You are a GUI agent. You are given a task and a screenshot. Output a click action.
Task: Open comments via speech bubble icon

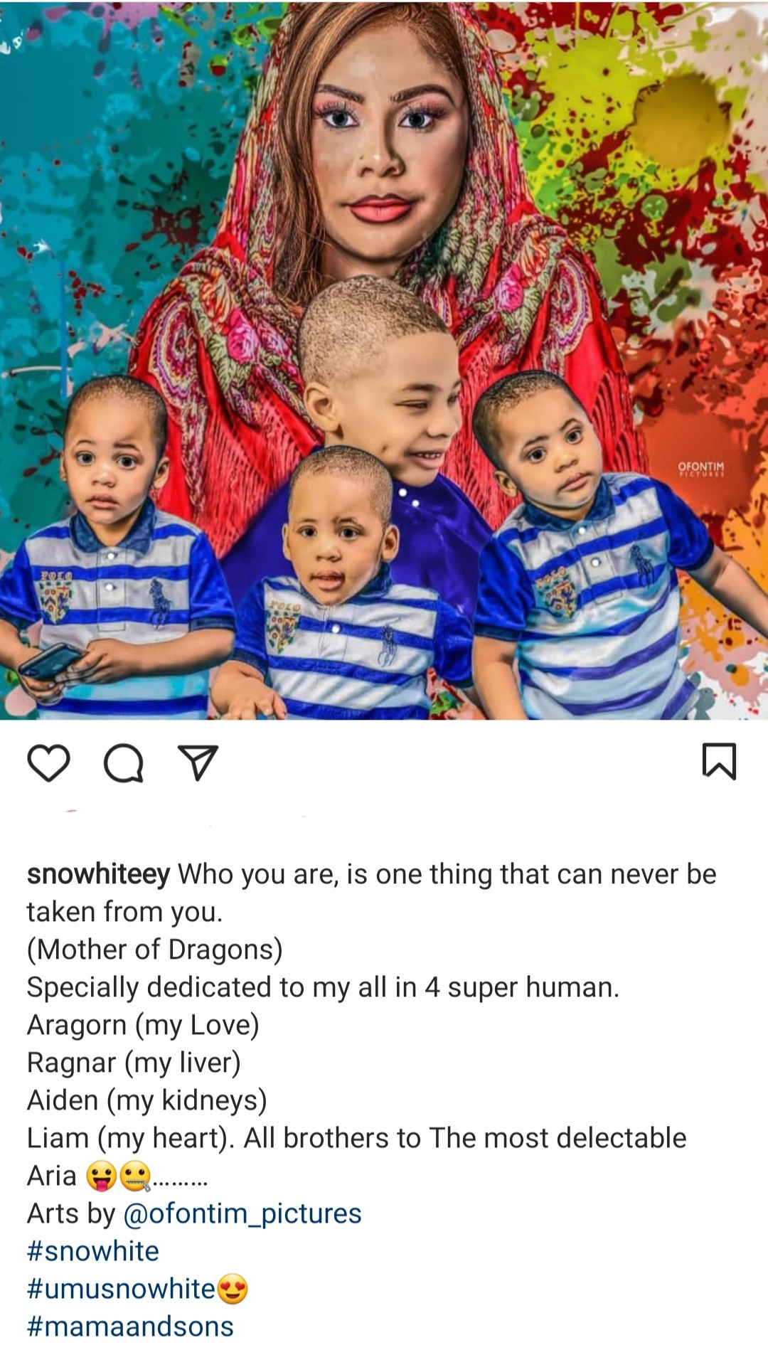pyautogui.click(x=124, y=763)
